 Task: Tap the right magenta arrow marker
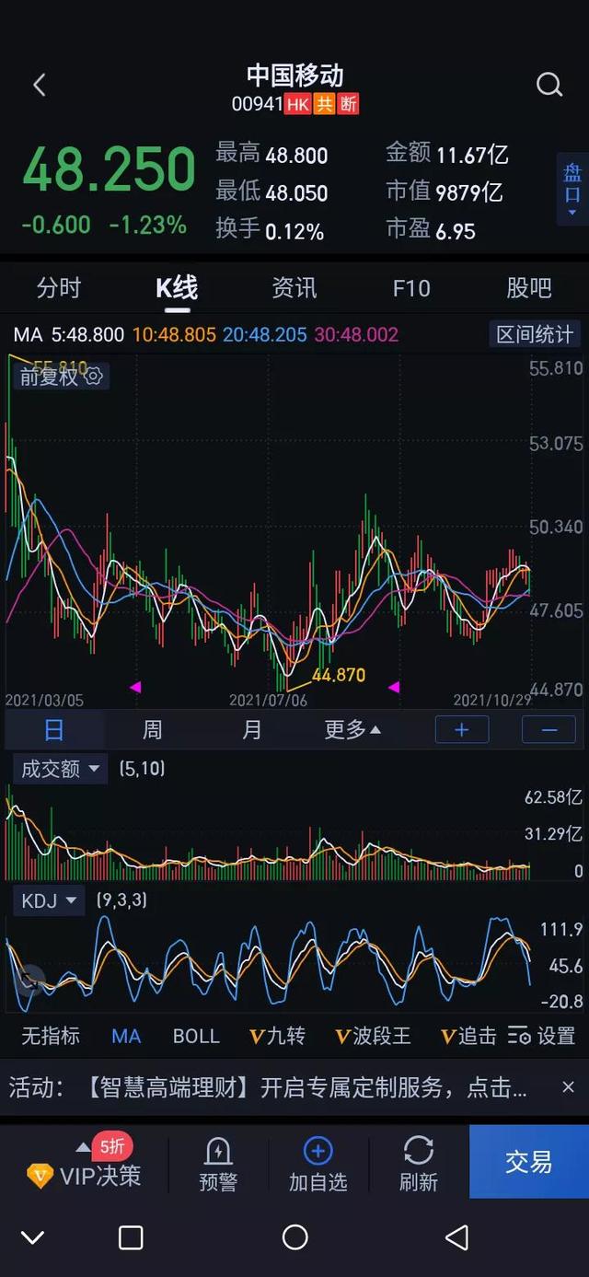coord(394,687)
